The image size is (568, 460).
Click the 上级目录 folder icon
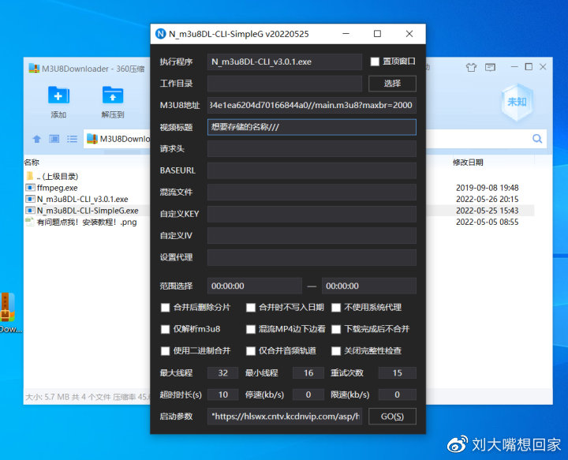[x=30, y=177]
